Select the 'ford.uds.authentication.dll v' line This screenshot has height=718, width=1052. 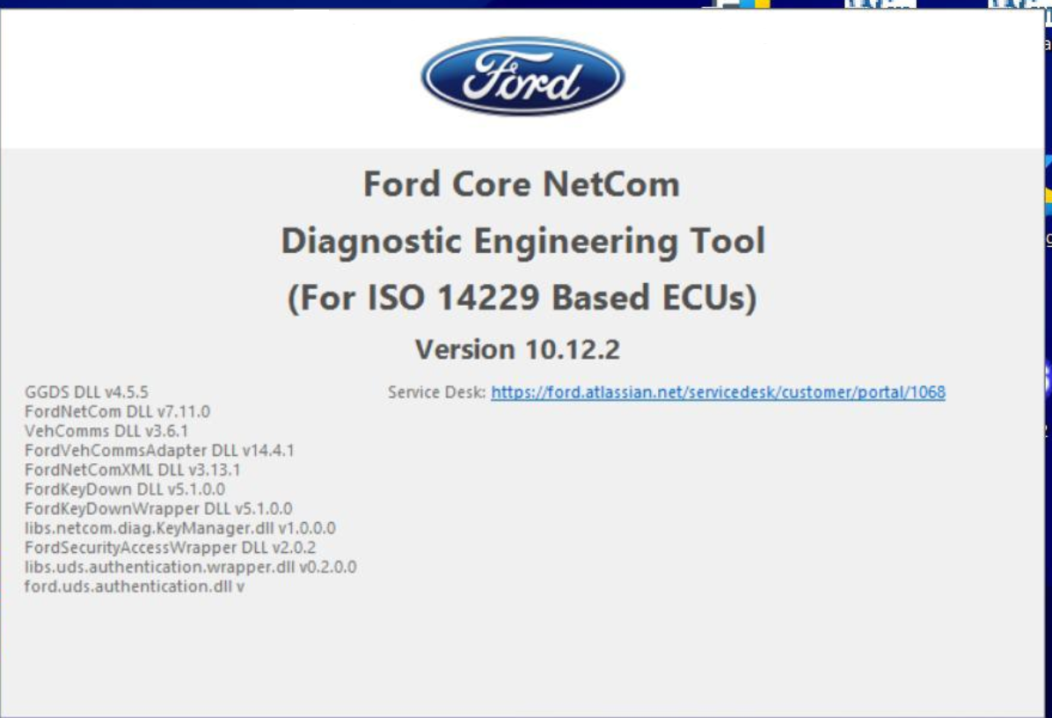coord(135,586)
